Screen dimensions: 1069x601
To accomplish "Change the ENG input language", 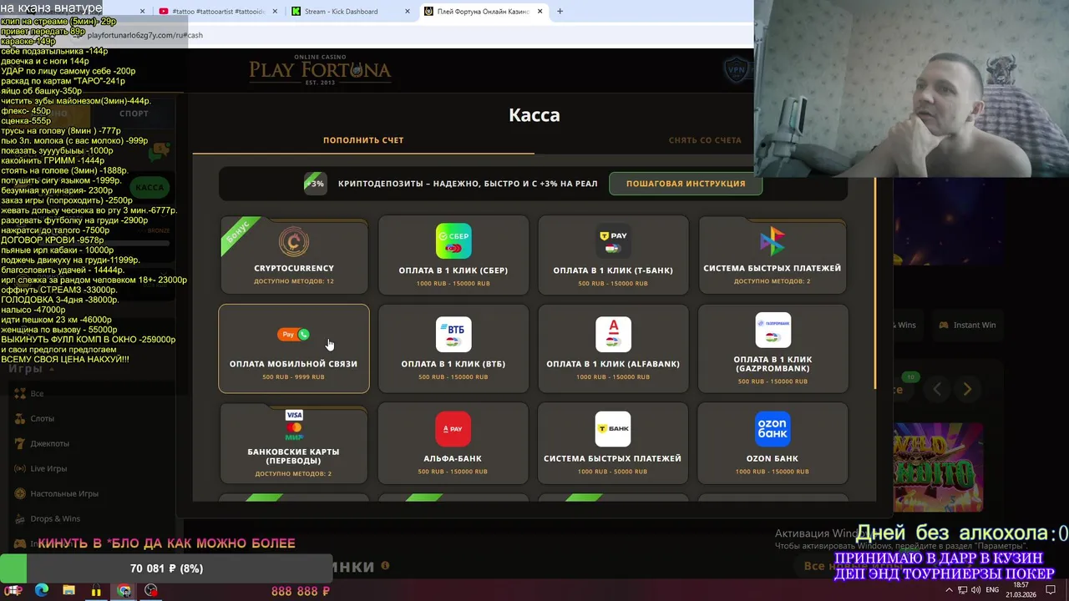I will click(992, 590).
